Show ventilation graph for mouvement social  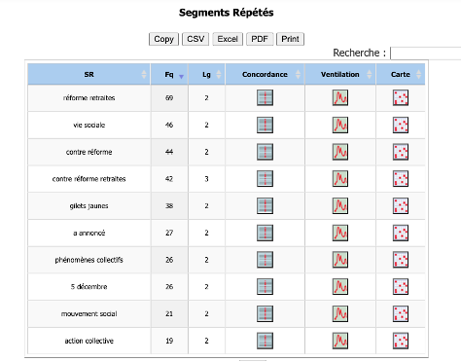(340, 313)
